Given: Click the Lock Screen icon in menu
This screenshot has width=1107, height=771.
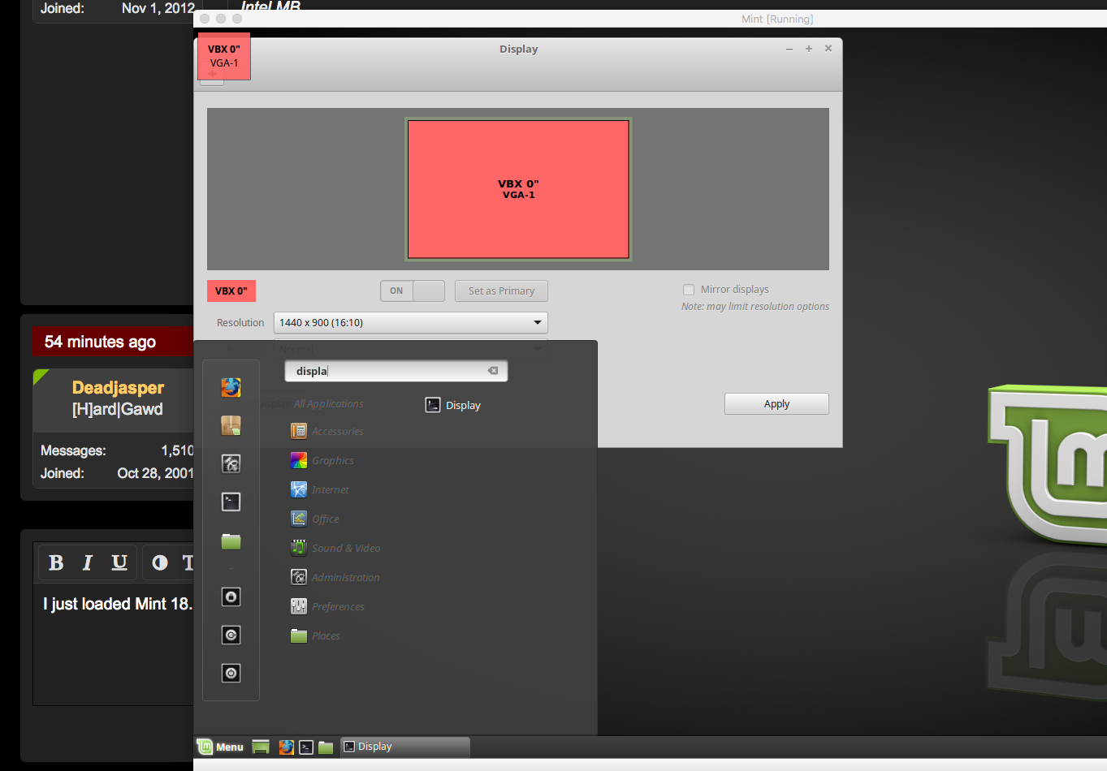Looking at the screenshot, I should click(231, 597).
